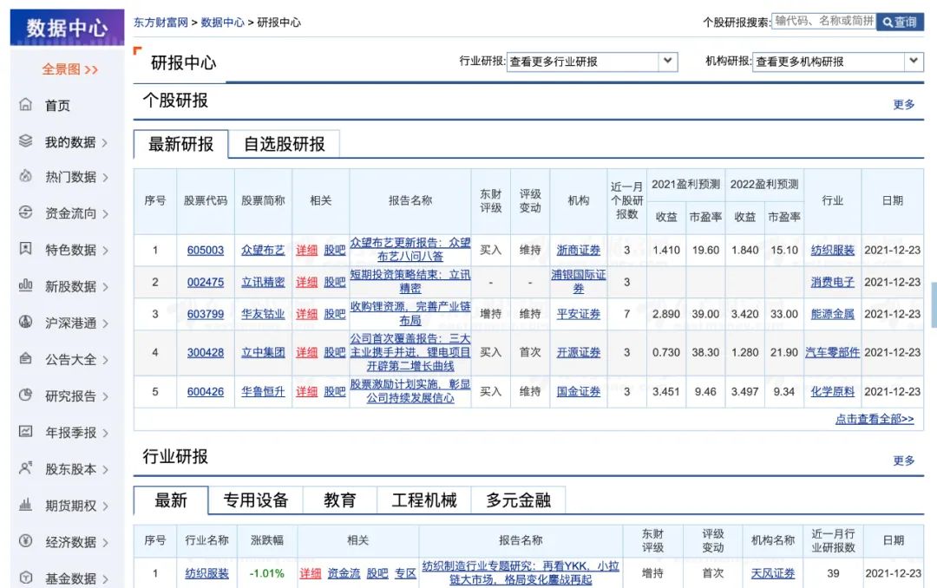
Task: Click 浙商证券 institution link
Action: (579, 251)
